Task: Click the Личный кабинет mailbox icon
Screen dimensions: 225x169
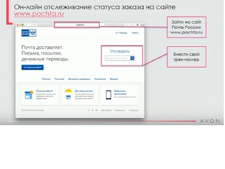Action: [x=28, y=95]
